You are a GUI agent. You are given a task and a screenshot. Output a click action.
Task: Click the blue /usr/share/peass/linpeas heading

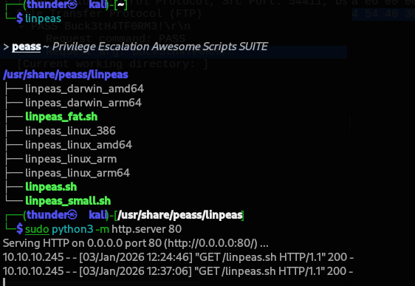point(66,75)
